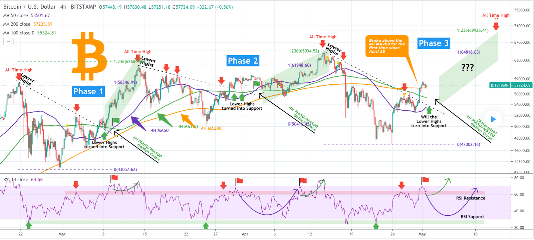
Task: Click the 'Mar' date on the time axis
Action: point(62,234)
